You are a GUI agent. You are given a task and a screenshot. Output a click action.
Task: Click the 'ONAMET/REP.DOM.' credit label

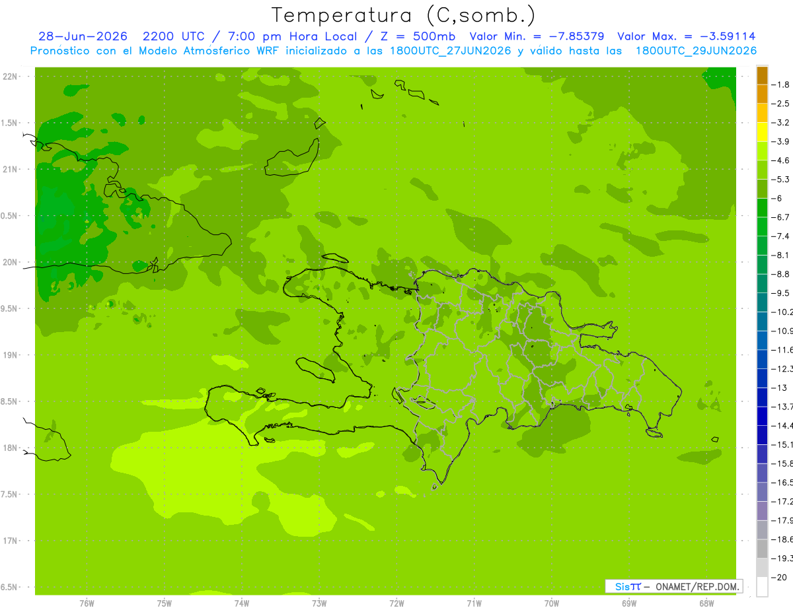[697, 586]
